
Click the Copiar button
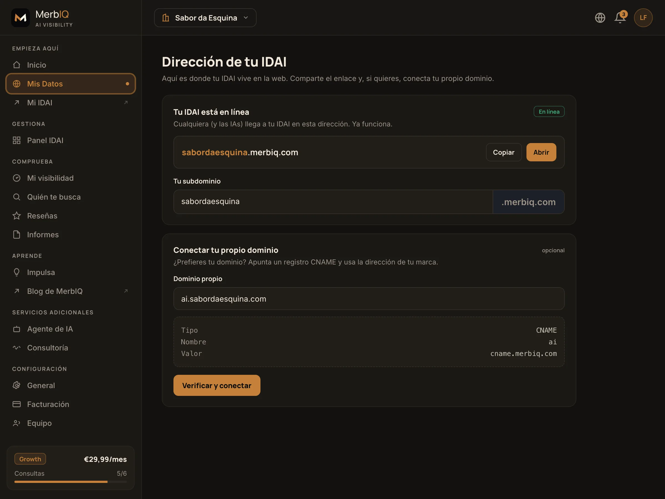point(503,152)
